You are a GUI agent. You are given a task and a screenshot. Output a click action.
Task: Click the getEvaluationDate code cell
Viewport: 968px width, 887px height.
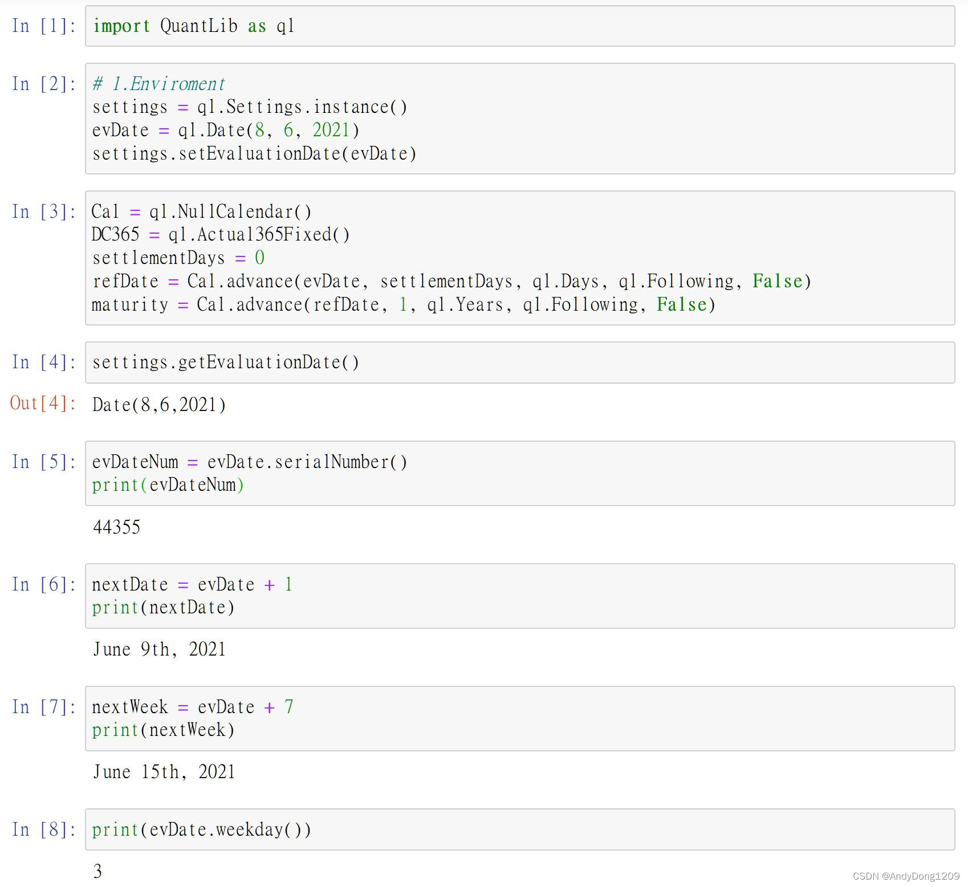(x=520, y=363)
